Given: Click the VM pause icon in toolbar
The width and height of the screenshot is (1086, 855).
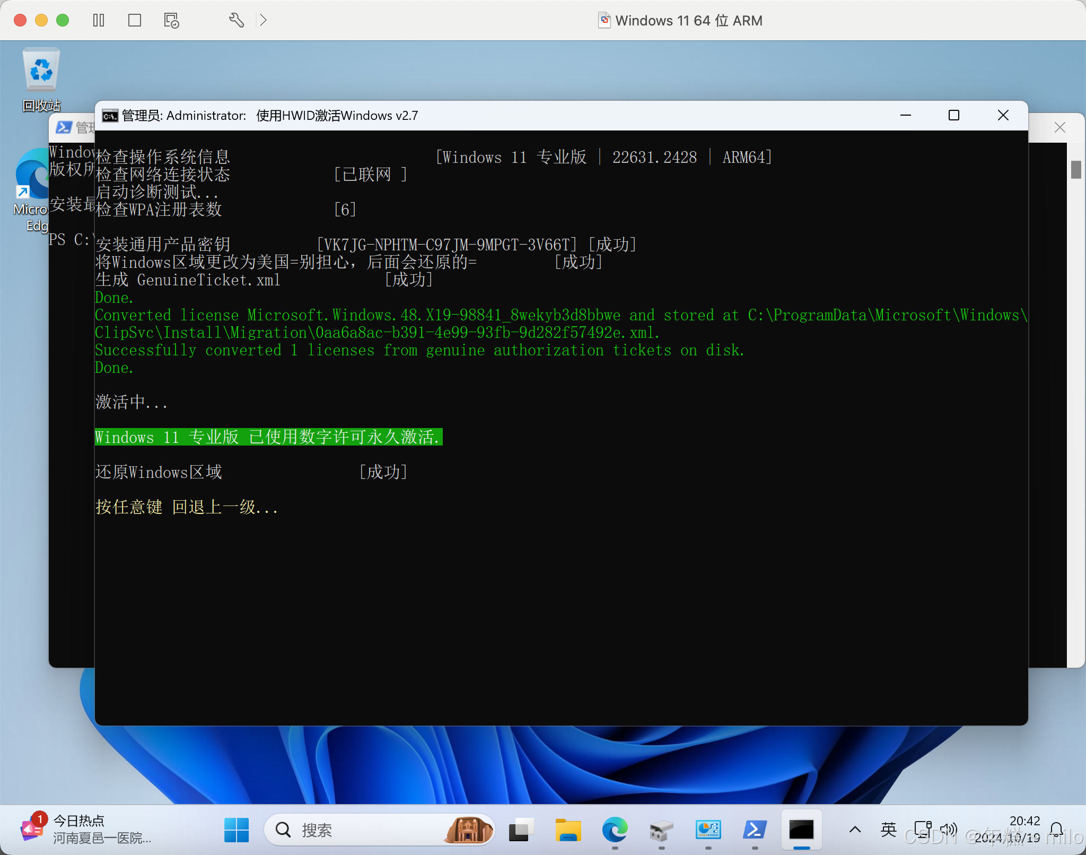Looking at the screenshot, I should coord(99,20).
